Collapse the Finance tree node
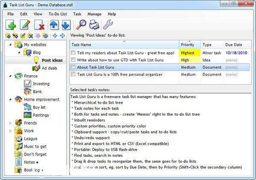256x180 pixels. click(x=10, y=76)
